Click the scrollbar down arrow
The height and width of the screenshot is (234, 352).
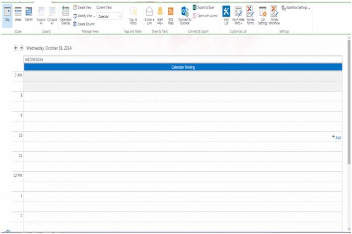click(349, 229)
